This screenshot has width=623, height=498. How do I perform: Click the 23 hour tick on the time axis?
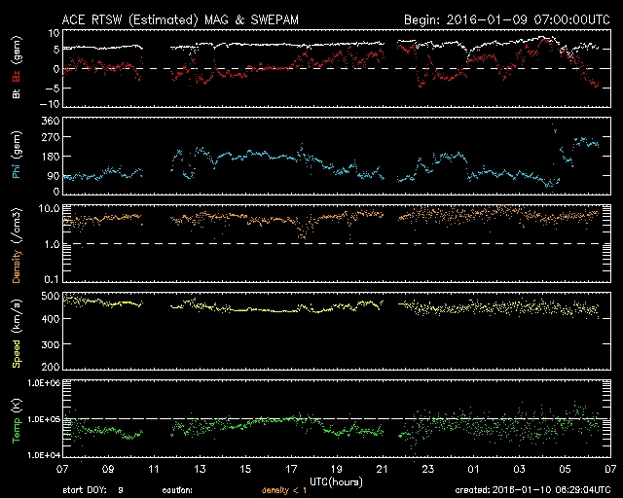pos(427,470)
